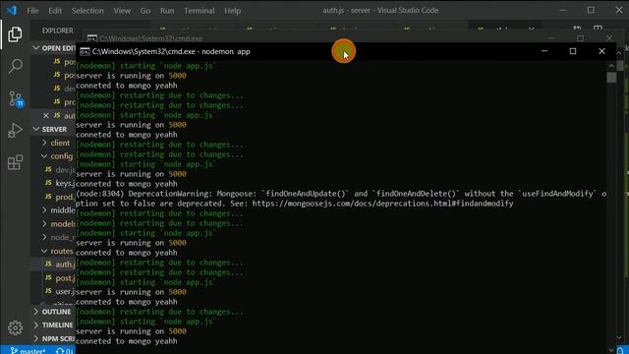Open File menu
This screenshot has width=629, height=354.
tap(32, 11)
